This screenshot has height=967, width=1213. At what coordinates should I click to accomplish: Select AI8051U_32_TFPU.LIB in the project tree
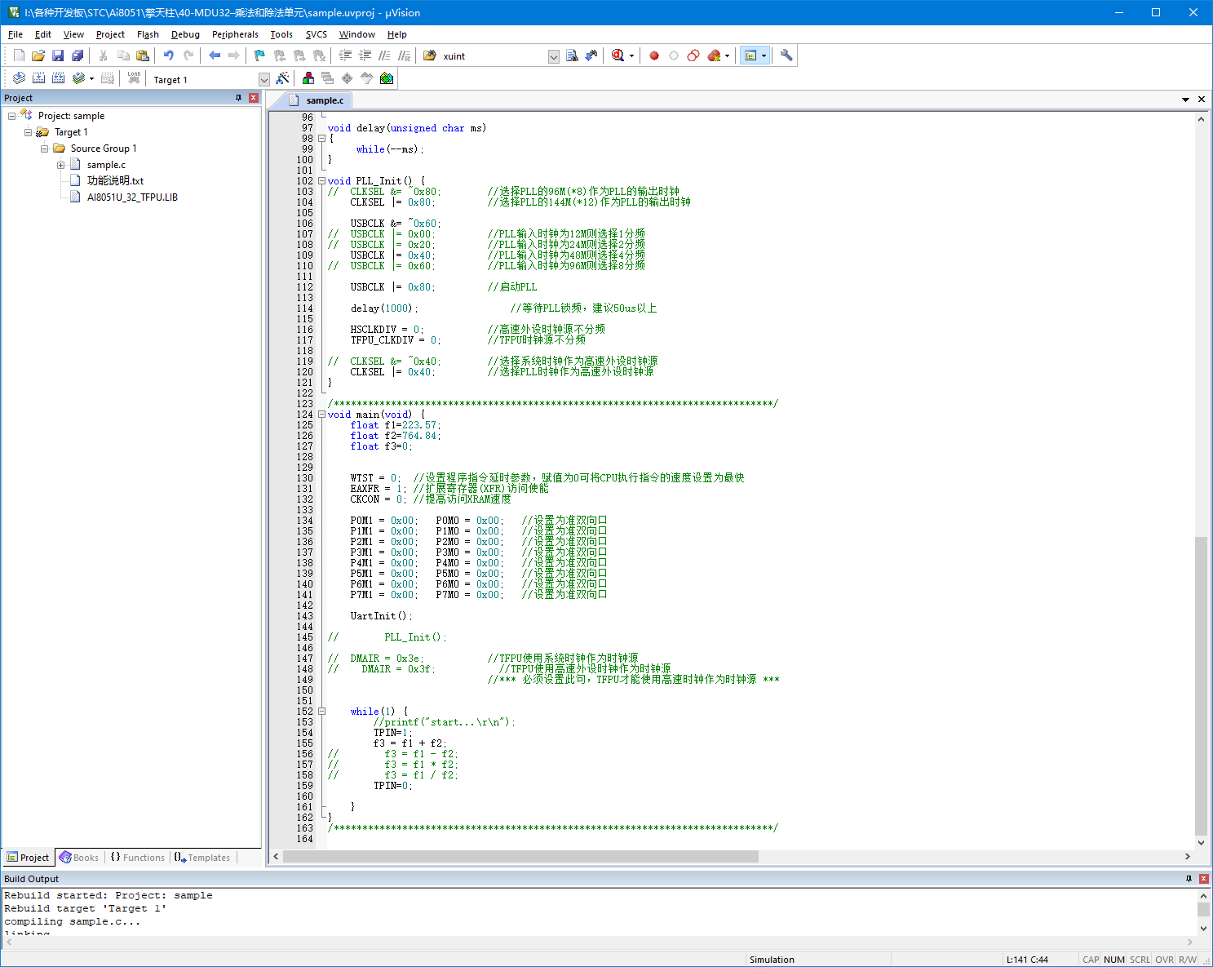pos(132,197)
